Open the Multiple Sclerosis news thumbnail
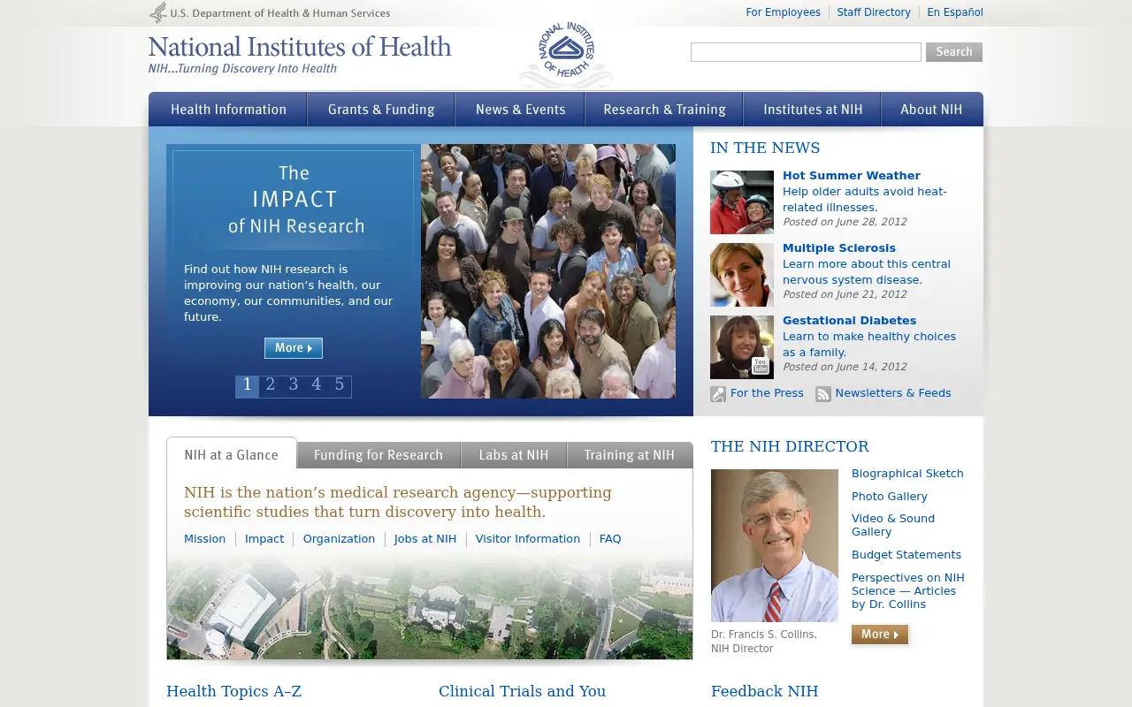 (x=742, y=275)
